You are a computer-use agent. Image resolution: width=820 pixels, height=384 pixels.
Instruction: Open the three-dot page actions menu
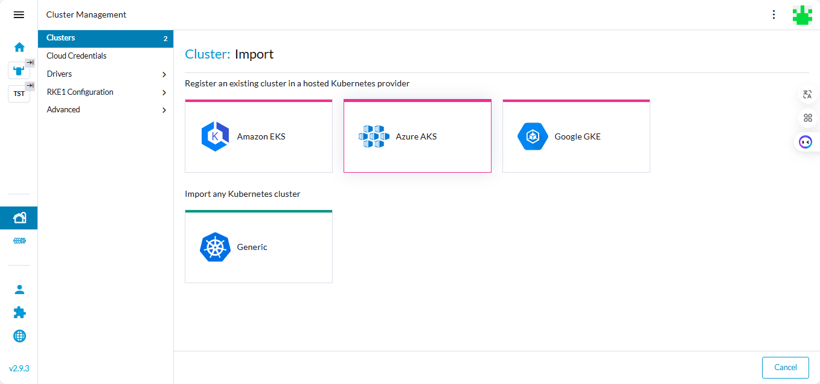pos(774,14)
